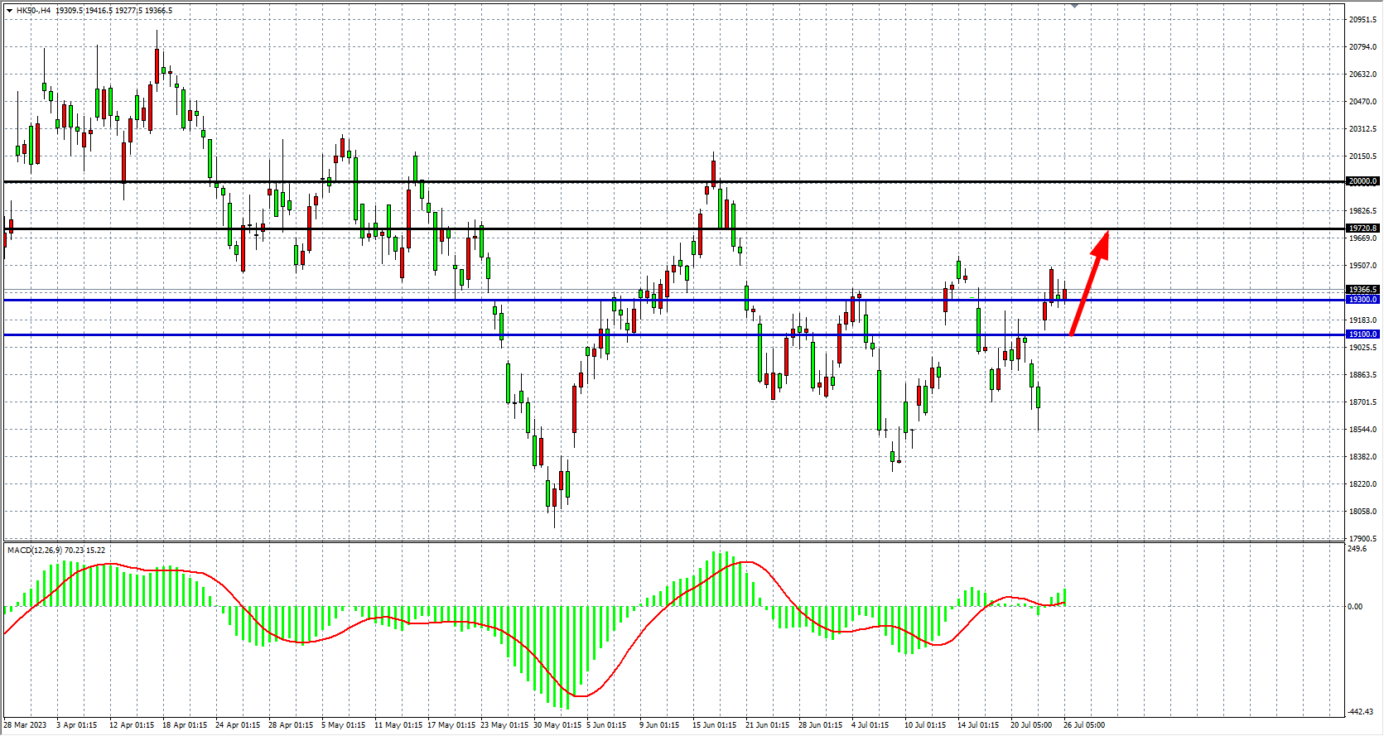
Task: Select the black horizontal line at 20000
Action: pyautogui.click(x=580, y=181)
